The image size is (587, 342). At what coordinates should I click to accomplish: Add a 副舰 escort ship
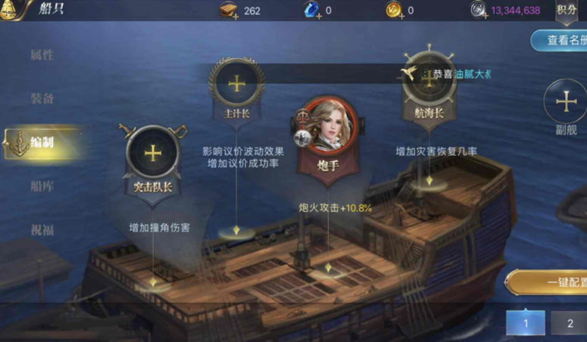pos(567,101)
